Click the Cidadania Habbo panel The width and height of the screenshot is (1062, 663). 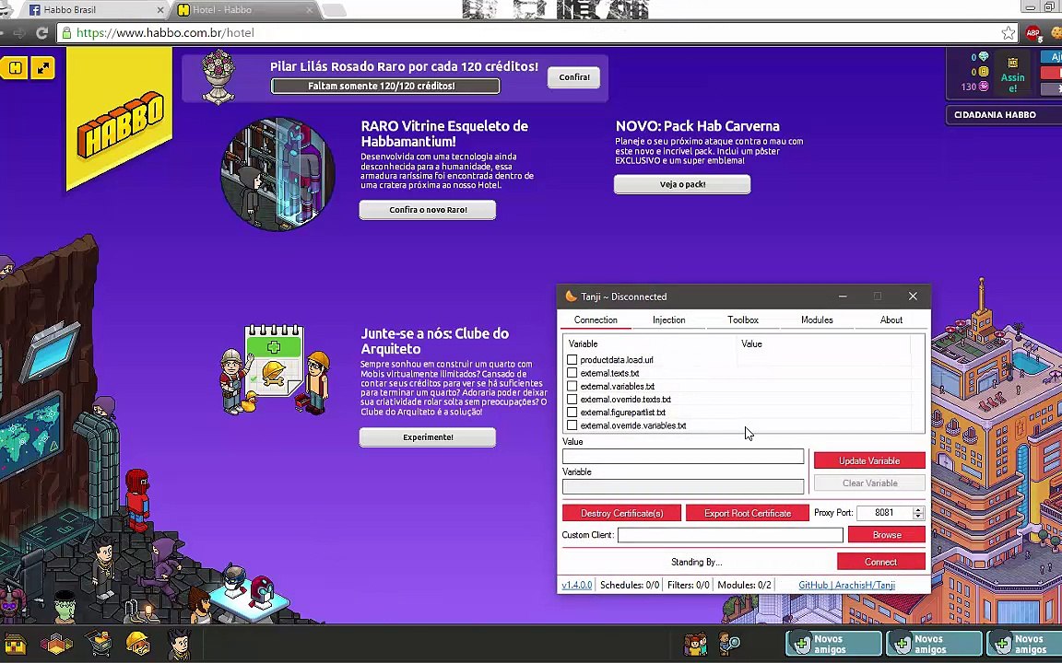[1003, 115]
